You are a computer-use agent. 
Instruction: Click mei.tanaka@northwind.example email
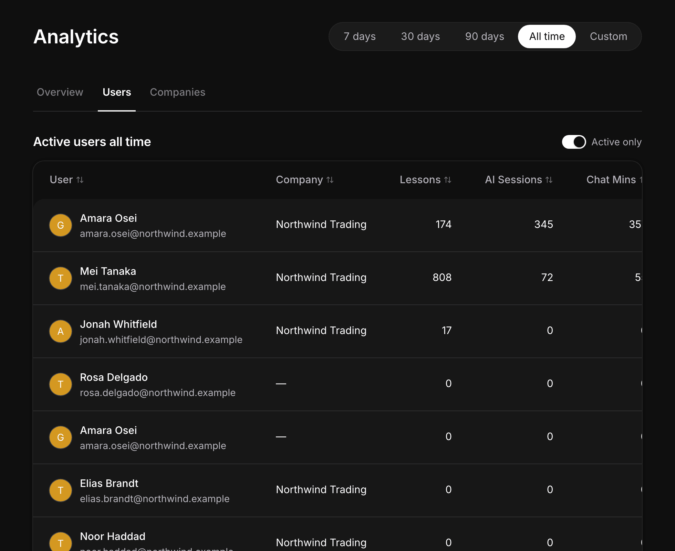(x=153, y=287)
